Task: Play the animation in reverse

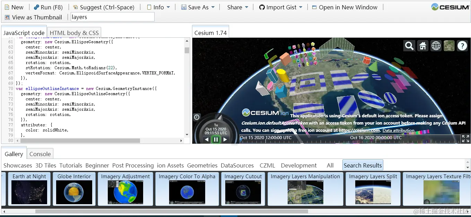Action: click(207, 139)
